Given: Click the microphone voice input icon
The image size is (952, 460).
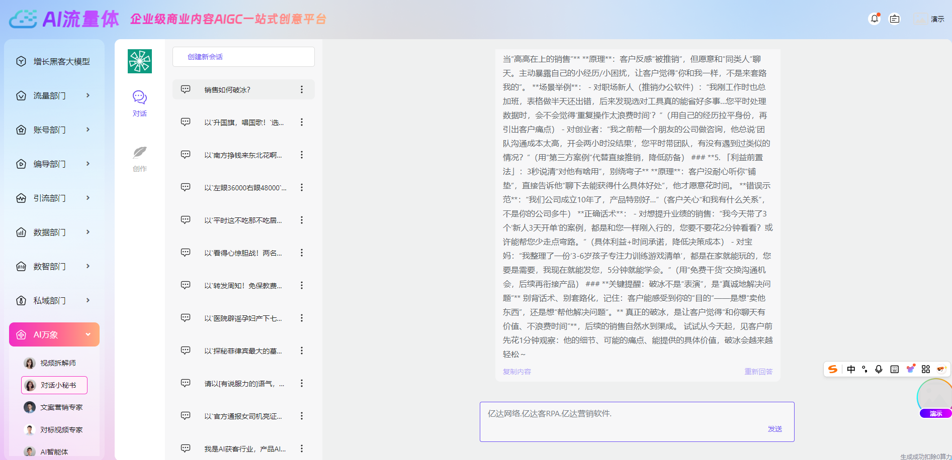Looking at the screenshot, I should 879,370.
